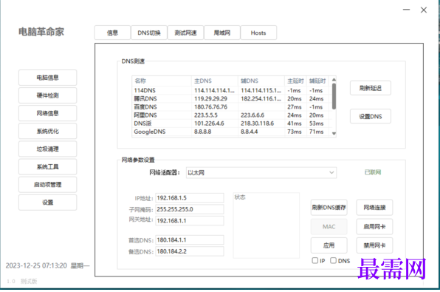440x292 pixels.
Task: Click the DNS list scroll-up arrow
Action: [x=334, y=80]
